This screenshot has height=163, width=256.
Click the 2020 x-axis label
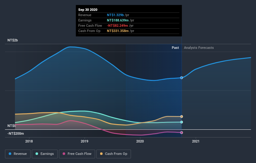coord(140,141)
